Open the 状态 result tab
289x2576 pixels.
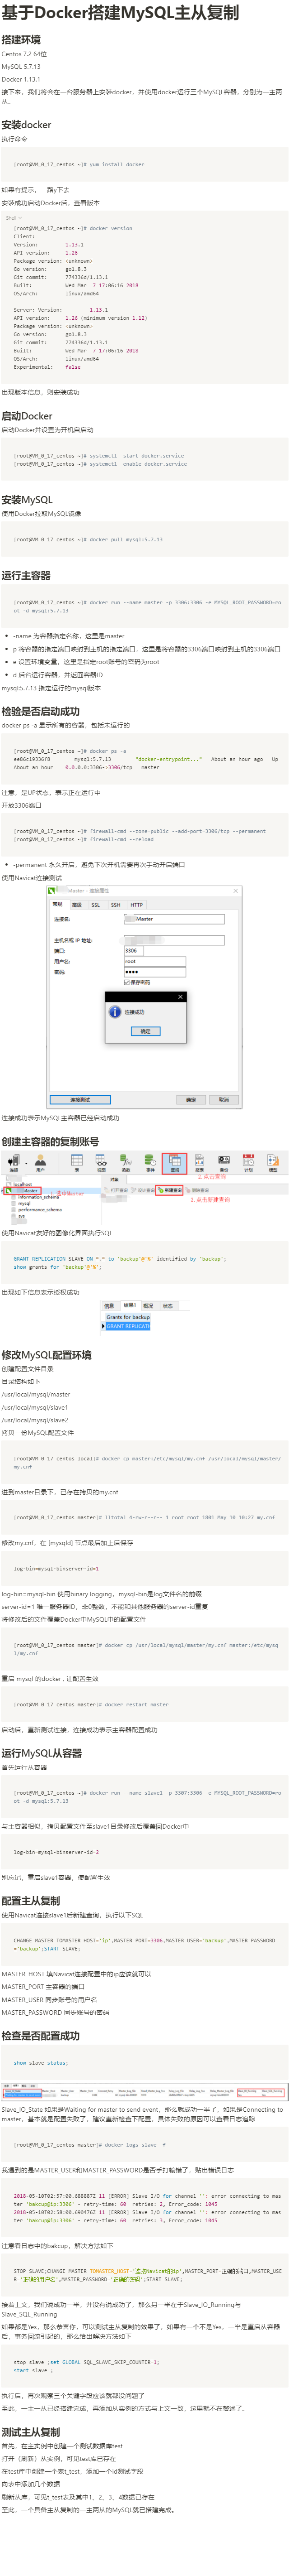pos(168,1305)
